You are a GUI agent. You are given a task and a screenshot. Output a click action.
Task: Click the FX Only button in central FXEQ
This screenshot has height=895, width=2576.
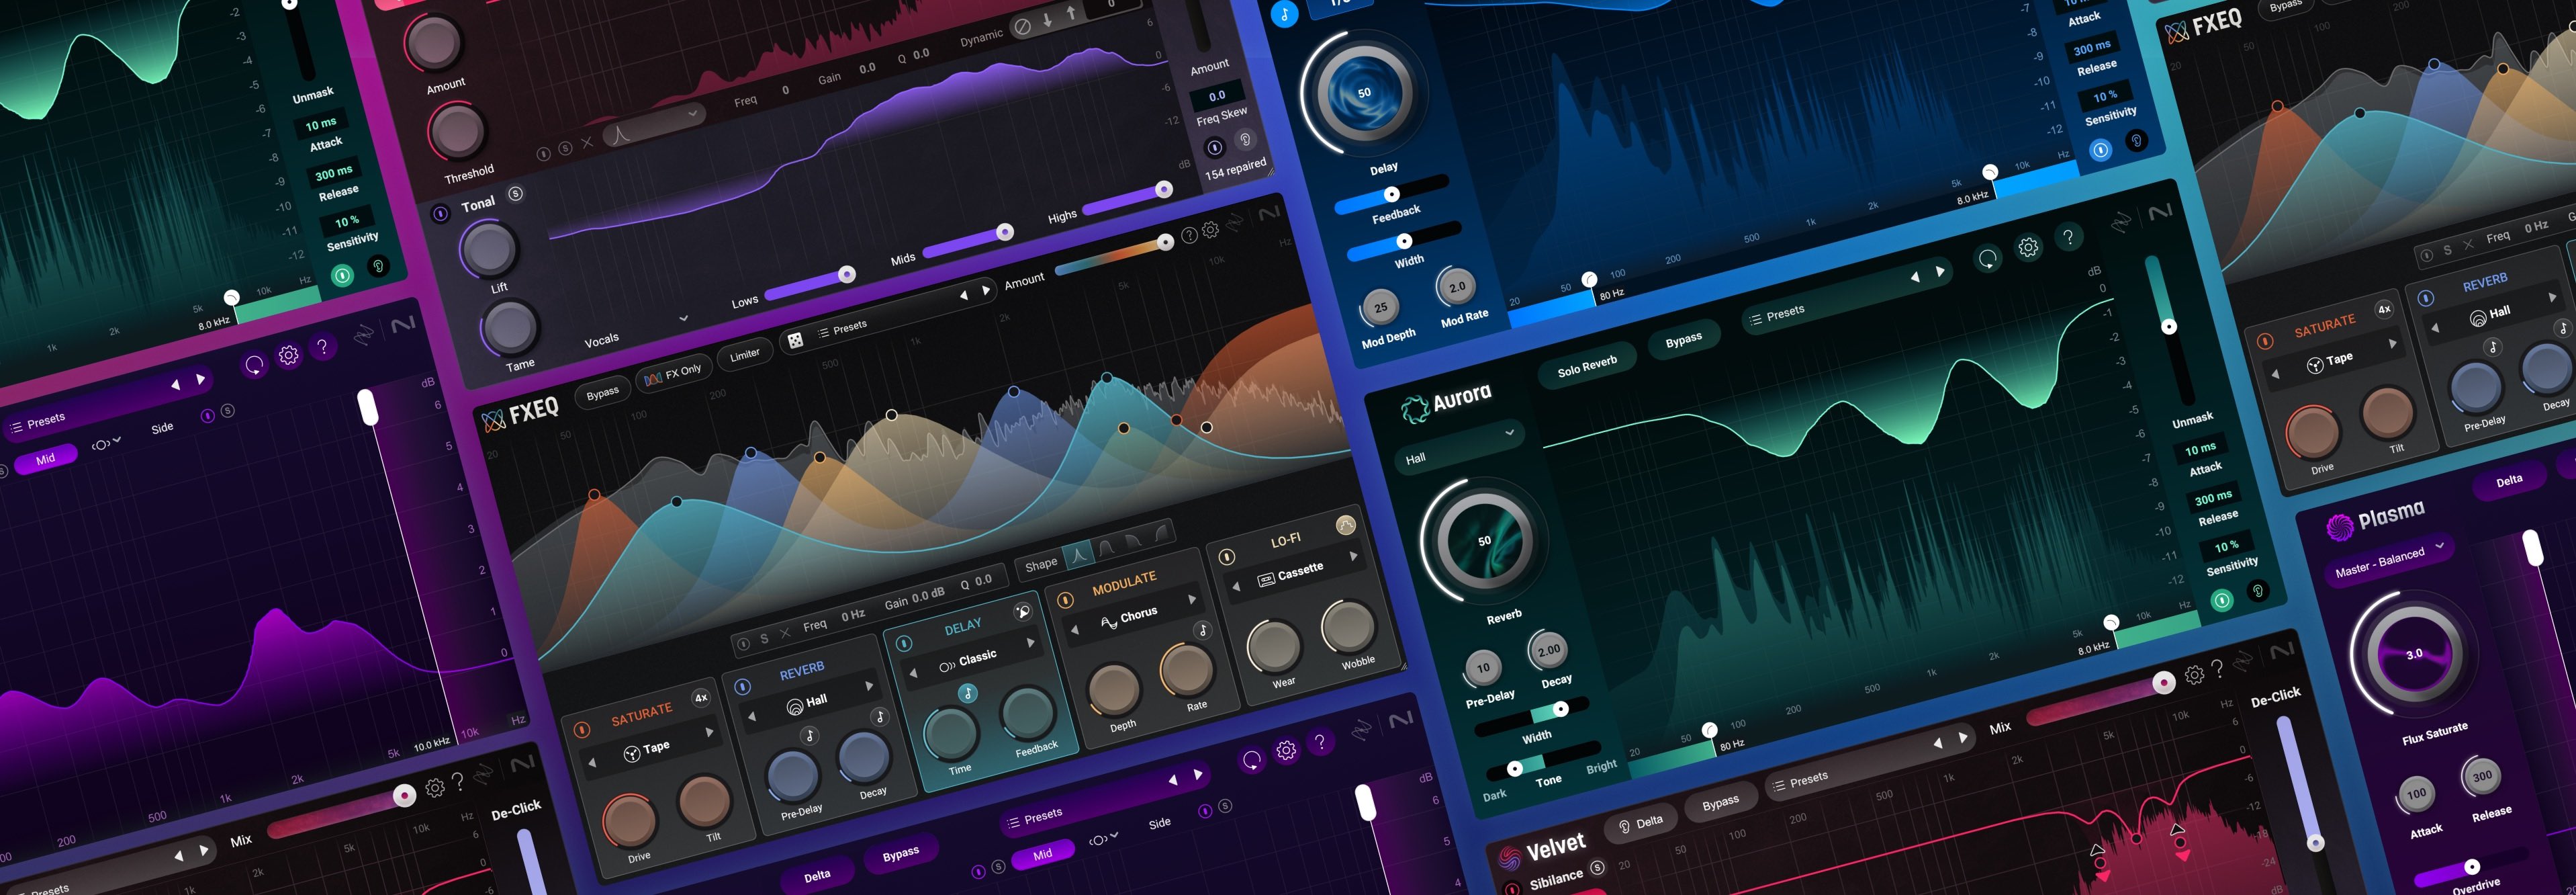pyautogui.click(x=673, y=374)
